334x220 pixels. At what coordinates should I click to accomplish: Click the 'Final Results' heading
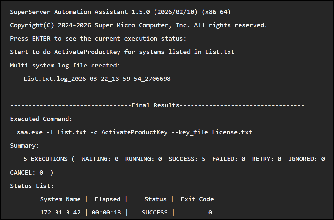[x=155, y=105]
